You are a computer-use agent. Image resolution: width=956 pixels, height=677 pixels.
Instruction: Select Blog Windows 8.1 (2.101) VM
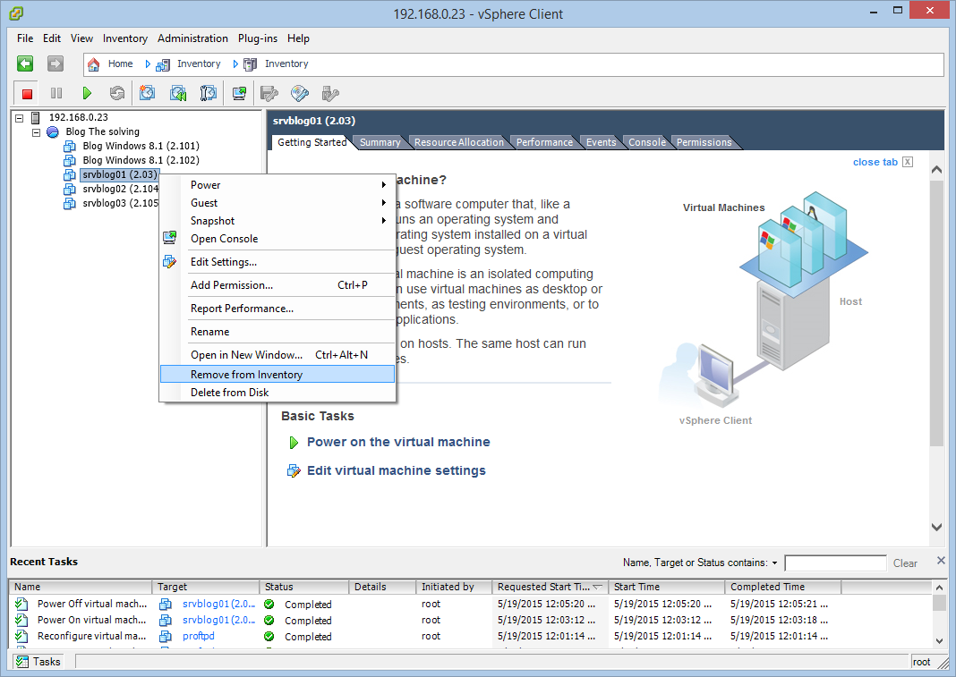[141, 146]
